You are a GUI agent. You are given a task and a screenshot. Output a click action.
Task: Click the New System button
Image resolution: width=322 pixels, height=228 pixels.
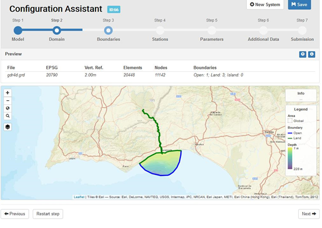click(x=265, y=5)
